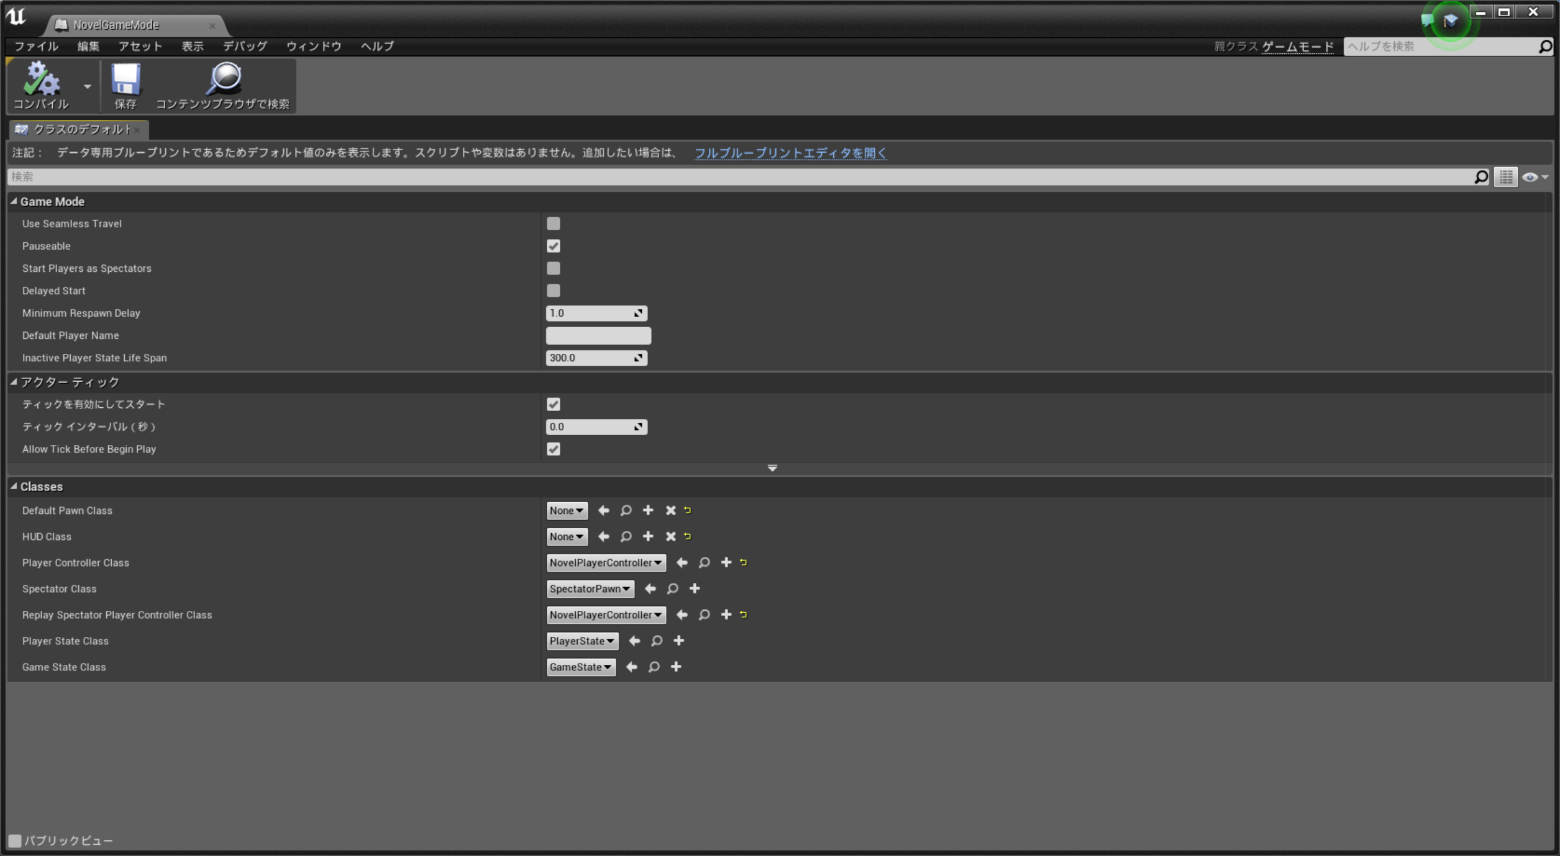Create new Game State Class plus icon
Viewport: 1560px width, 856px height.
pos(676,667)
